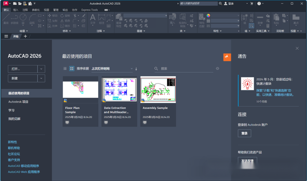Expand the Open (打开) button dropdown arrow
307x181 pixels.
pos(41,69)
